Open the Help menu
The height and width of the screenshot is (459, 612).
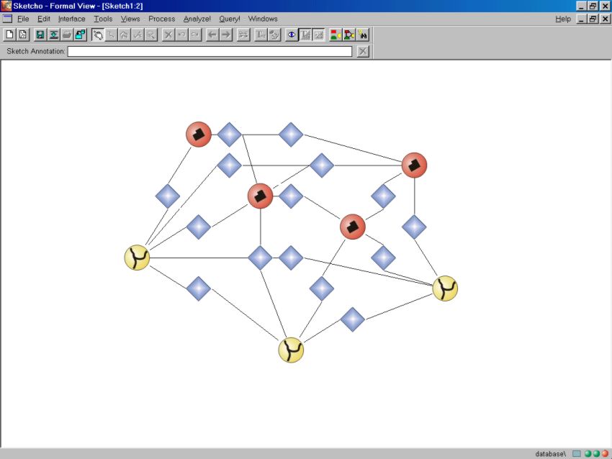tap(563, 19)
